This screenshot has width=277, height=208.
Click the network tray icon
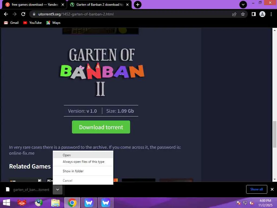click(x=245, y=203)
